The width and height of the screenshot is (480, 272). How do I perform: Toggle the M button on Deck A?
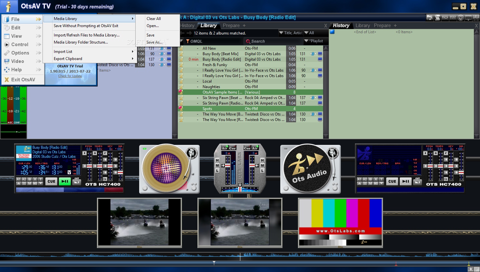(29, 183)
